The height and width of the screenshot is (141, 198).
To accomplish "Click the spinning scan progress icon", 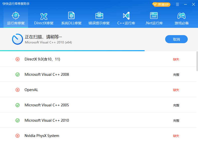I will pyautogui.click(x=17, y=39).
